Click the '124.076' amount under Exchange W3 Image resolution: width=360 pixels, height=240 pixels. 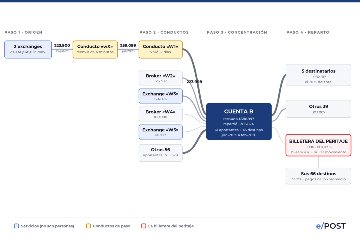click(160, 99)
